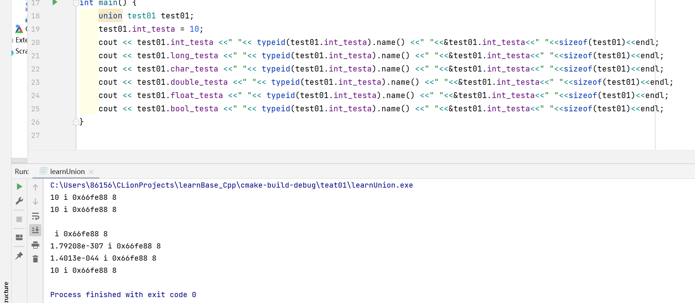Image resolution: width=695 pixels, height=303 pixels.
Task: Toggle scroll to end of output
Action: tap(35, 230)
